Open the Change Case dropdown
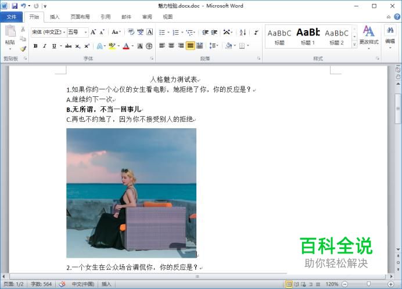Screen dimensions: 402x289 point(116,32)
